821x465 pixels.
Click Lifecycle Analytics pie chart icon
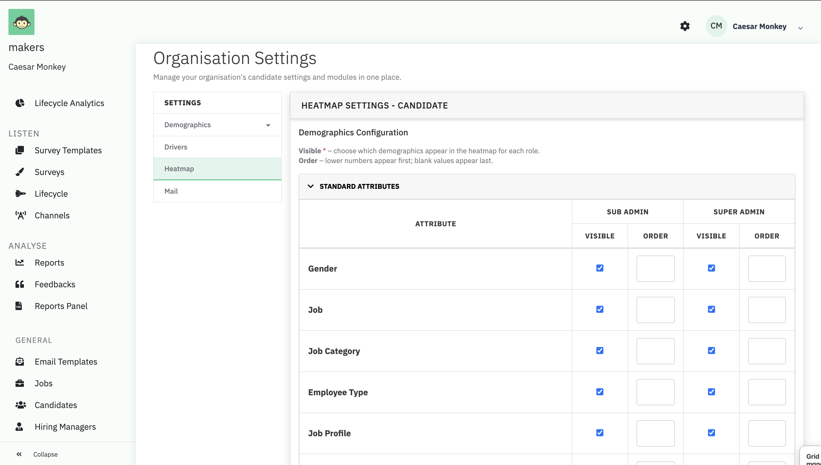[20, 103]
